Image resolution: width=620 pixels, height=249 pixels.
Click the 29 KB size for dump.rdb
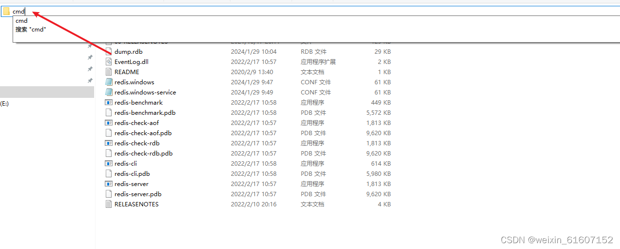point(382,51)
